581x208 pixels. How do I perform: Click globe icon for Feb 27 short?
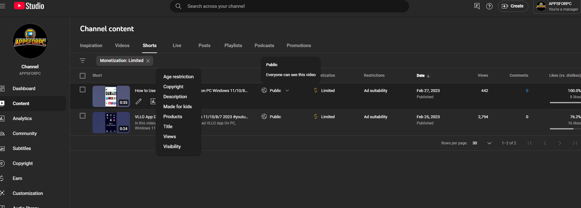264,90
